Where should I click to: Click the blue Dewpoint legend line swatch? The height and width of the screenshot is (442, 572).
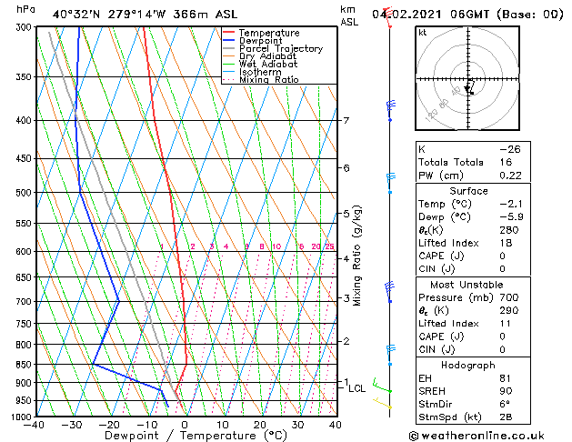point(229,40)
